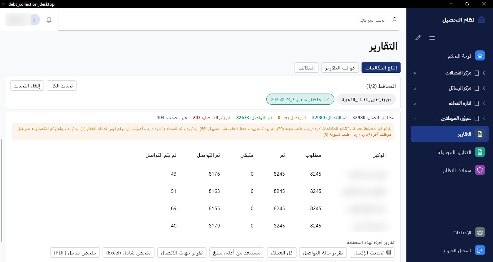Open سجلات النظام purple shield icon
This screenshot has height=262, width=493.
pyautogui.click(x=480, y=170)
